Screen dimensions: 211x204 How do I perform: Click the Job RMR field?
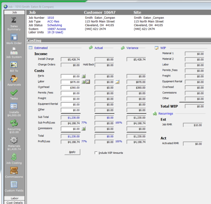click(192, 125)
